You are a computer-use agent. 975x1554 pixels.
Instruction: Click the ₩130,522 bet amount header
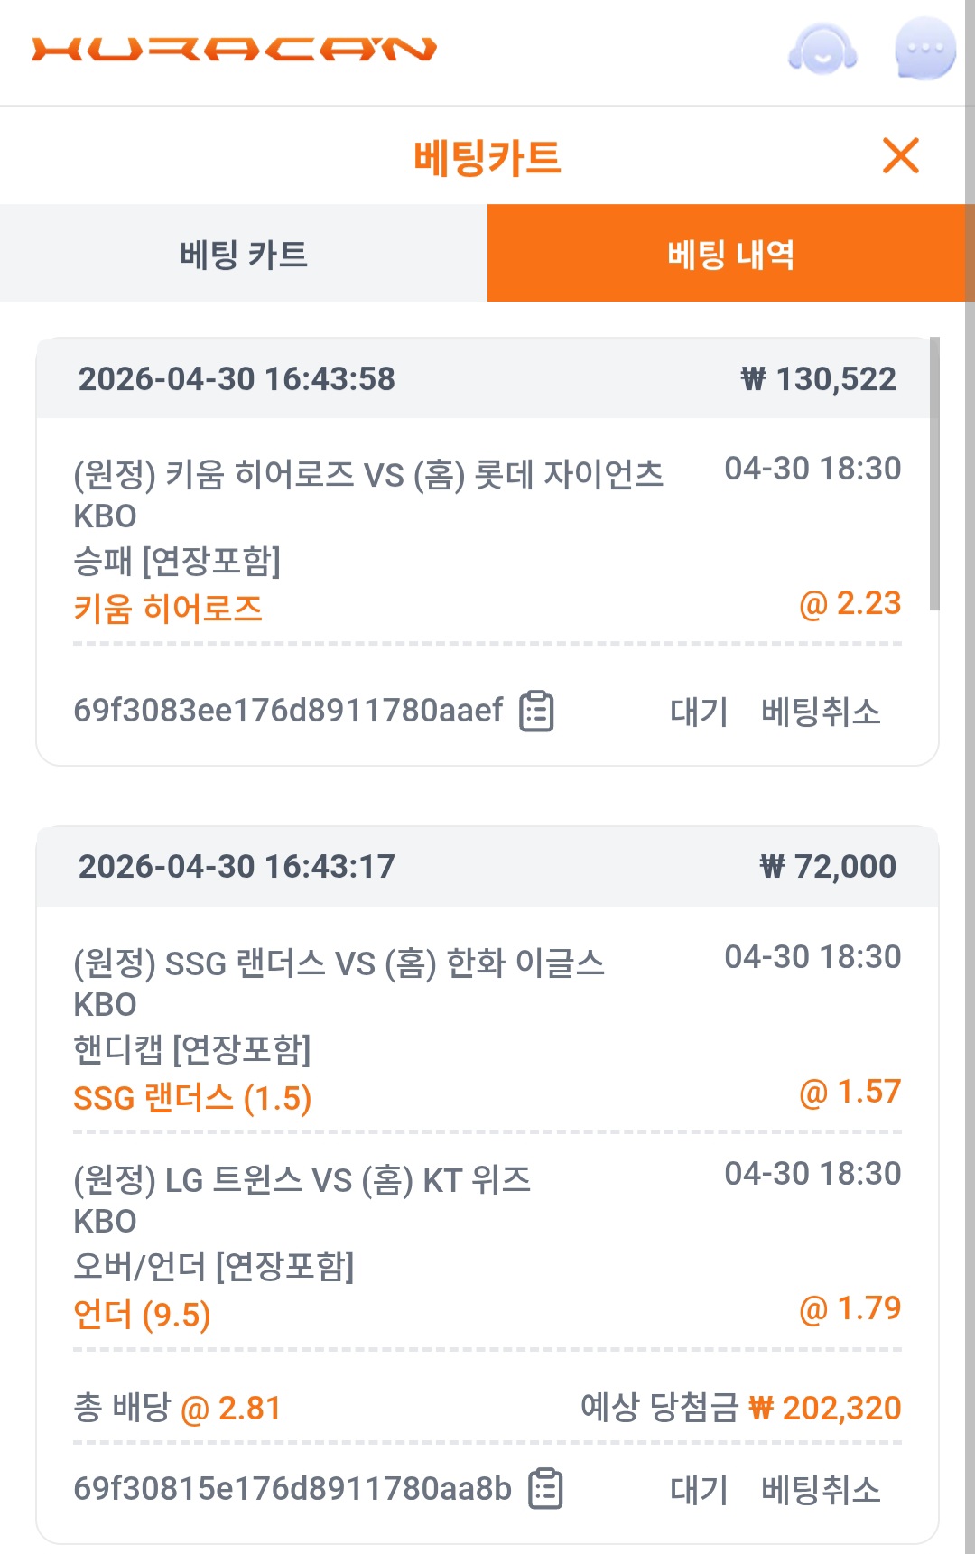click(x=818, y=379)
